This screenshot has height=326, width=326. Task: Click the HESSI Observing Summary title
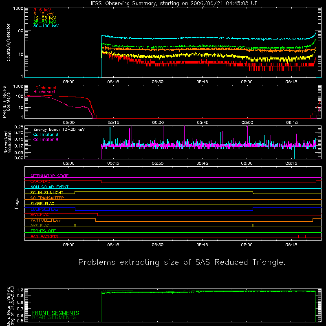pyautogui.click(x=172, y=4)
